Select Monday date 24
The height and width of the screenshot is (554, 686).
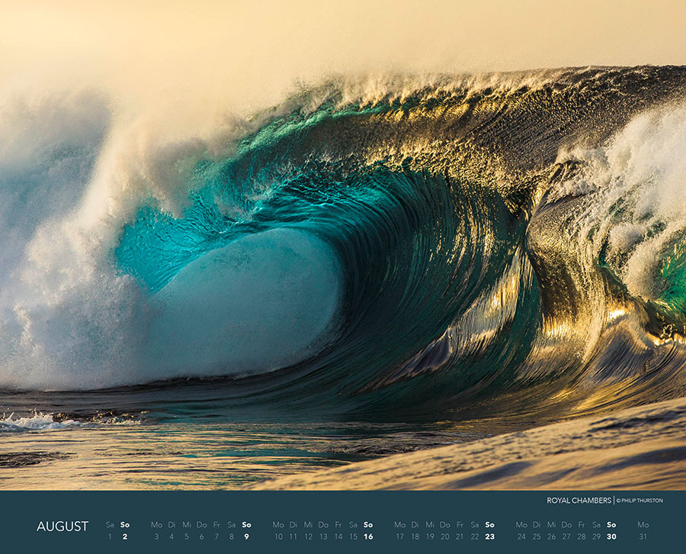(x=521, y=536)
